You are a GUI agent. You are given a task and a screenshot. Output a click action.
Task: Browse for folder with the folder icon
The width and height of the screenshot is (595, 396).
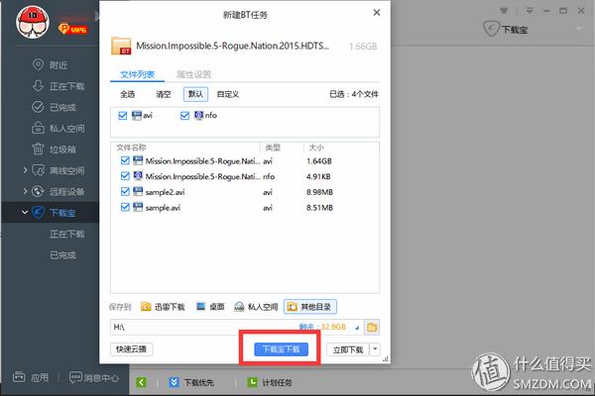372,327
